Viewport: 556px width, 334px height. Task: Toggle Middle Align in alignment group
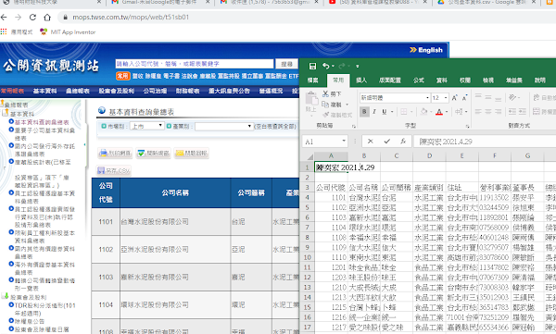coord(488,97)
